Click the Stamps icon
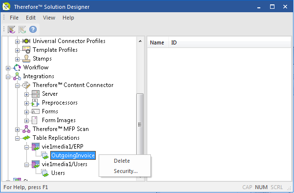 [x=26, y=59]
